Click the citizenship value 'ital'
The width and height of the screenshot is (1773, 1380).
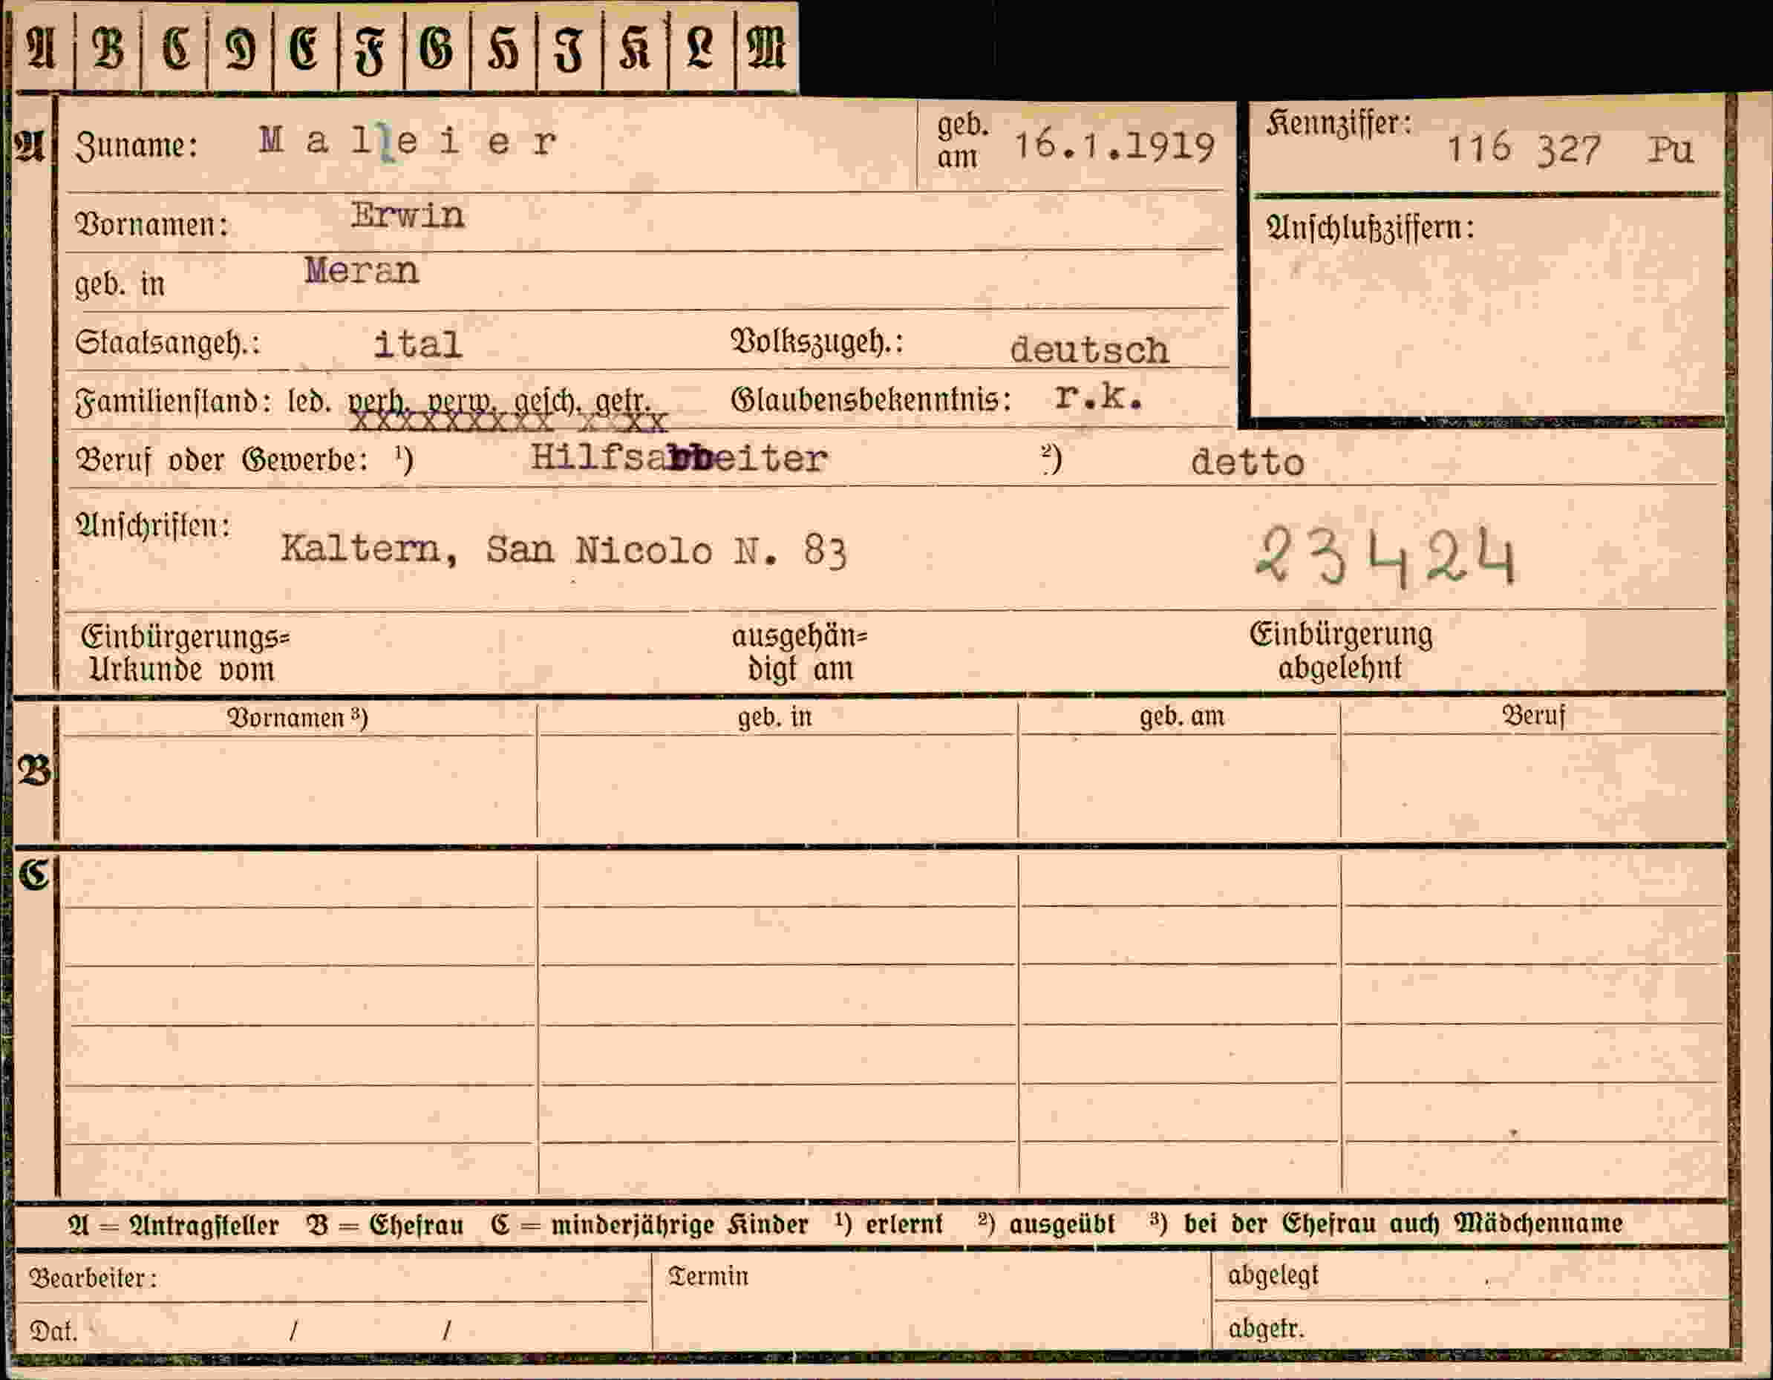[x=417, y=345]
